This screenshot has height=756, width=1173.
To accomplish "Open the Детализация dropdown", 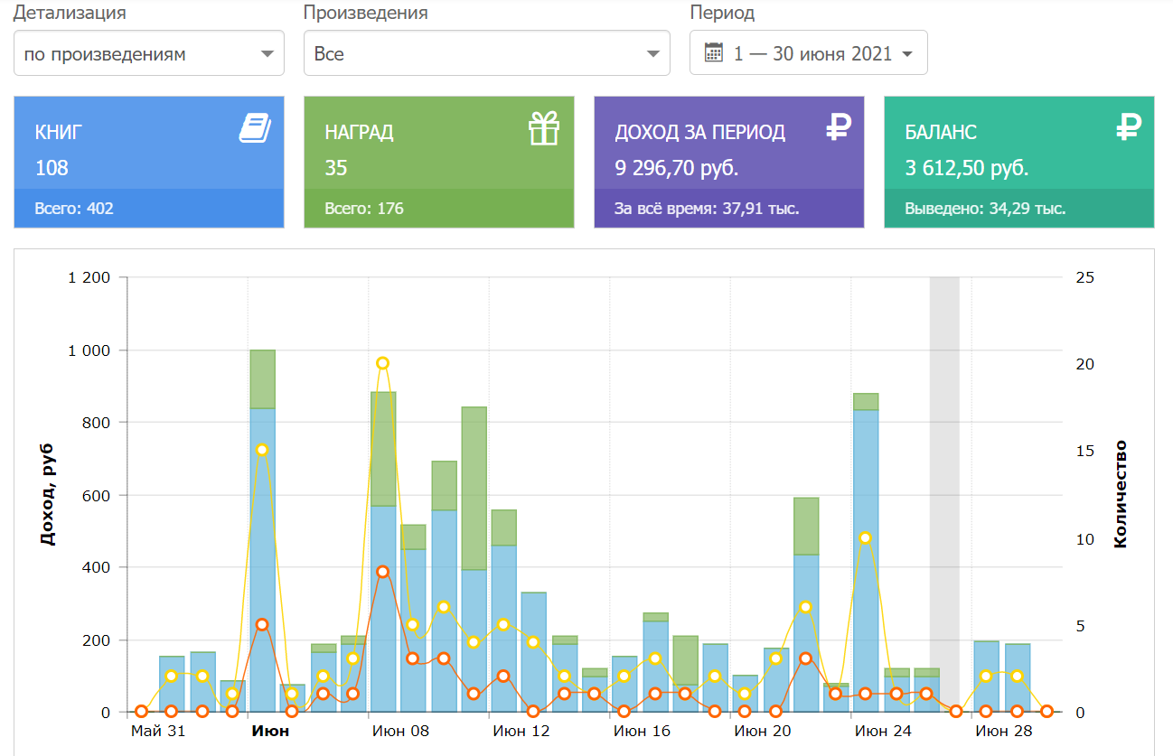I will tap(149, 53).
